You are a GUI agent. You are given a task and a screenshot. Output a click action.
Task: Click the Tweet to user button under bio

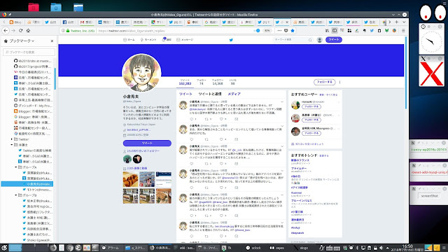pyautogui.click(x=147, y=143)
